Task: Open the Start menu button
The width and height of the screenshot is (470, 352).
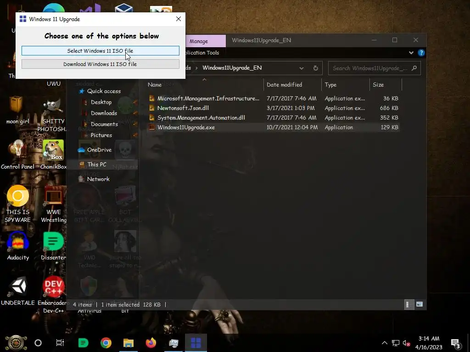Action: (x=16, y=343)
